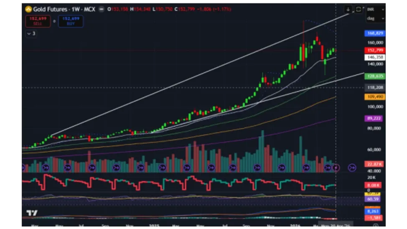Screen dimensions: 407x229
Task: Click the download arrow icon above the chart
Action: (x=348, y=9)
